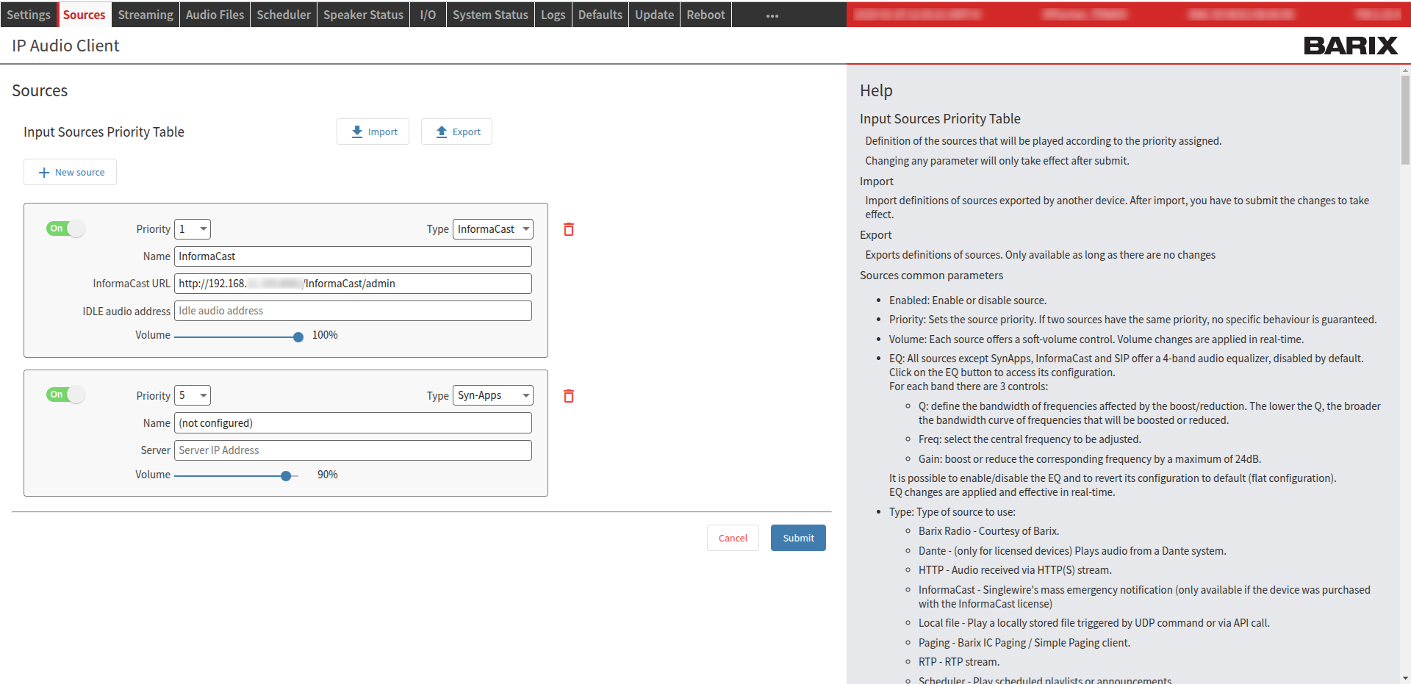The height and width of the screenshot is (684, 1411).
Task: Open the three-dots overflow menu
Action: pyautogui.click(x=772, y=15)
